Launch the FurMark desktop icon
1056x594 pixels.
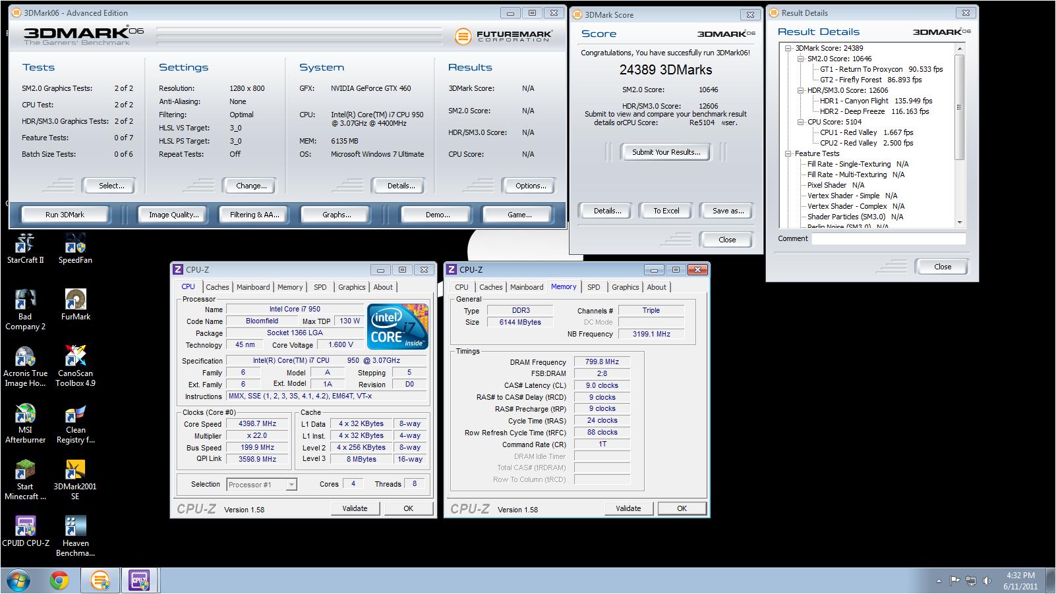[x=75, y=305]
